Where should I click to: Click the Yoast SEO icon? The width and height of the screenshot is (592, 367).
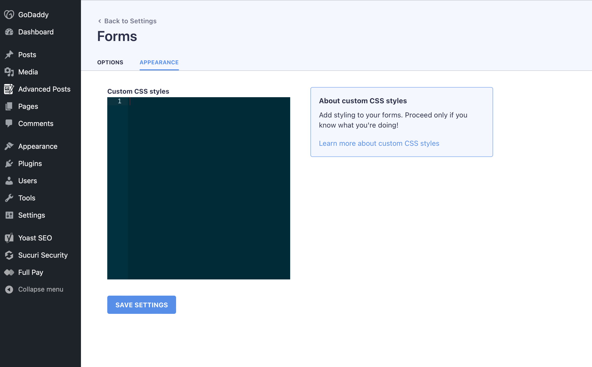click(x=9, y=238)
